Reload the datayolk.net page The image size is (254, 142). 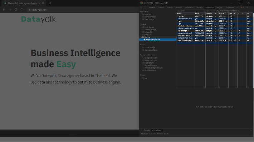coord(16,10)
